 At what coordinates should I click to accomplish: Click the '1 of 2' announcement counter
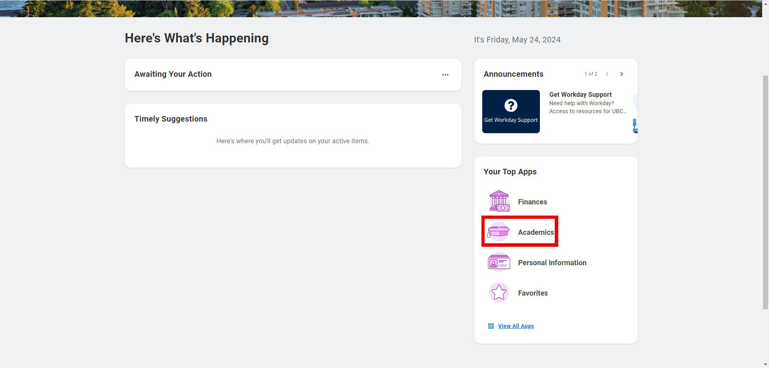click(590, 74)
